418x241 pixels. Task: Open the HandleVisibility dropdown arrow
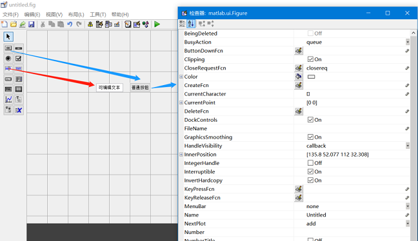(x=408, y=146)
